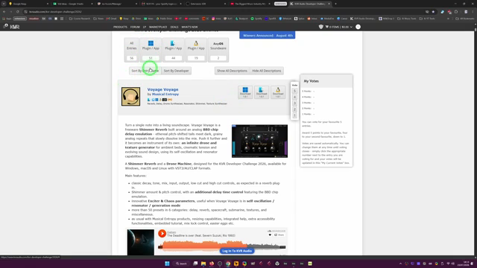Open the Voyage Voyage entry title link
Viewport: 477px width, 268px height.
[x=162, y=89]
